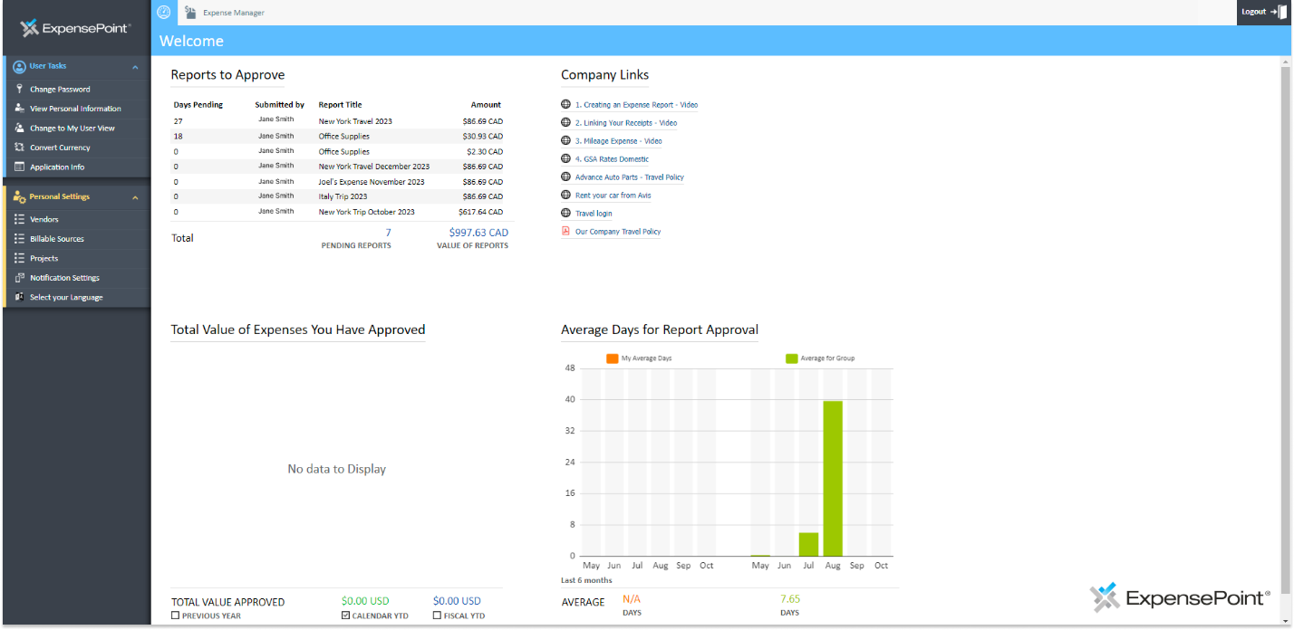The height and width of the screenshot is (630, 1294).
Task: Select the Projects icon in Personal Settings
Action: (20, 258)
